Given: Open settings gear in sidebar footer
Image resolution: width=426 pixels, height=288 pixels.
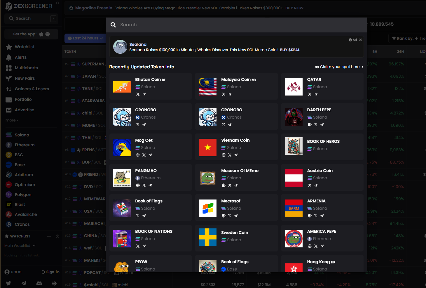Looking at the screenshot, I should click(54, 283).
